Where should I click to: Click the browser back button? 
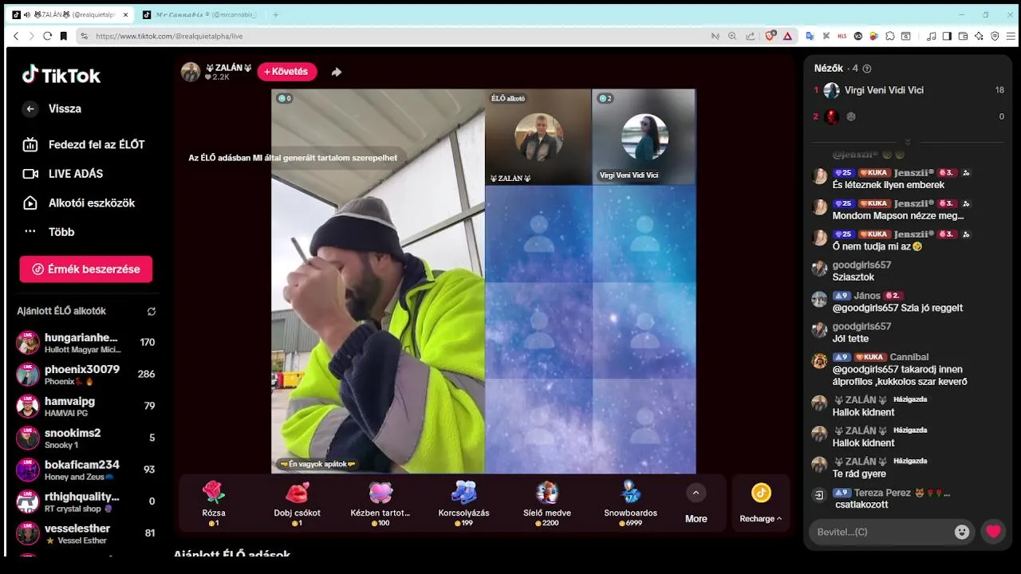coord(16,36)
